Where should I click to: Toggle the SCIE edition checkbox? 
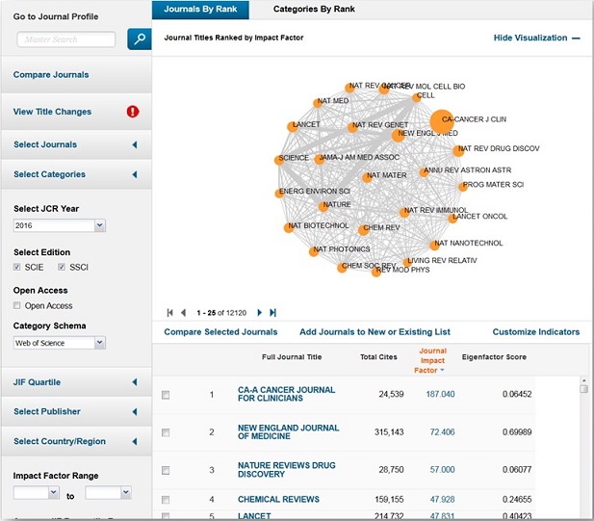click(16, 267)
